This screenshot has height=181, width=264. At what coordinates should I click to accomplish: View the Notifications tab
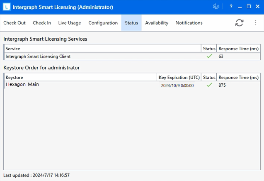(x=189, y=23)
